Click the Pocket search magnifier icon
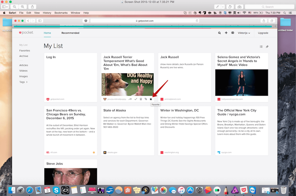Viewport: 296px width, 196px height. [x=219, y=33]
